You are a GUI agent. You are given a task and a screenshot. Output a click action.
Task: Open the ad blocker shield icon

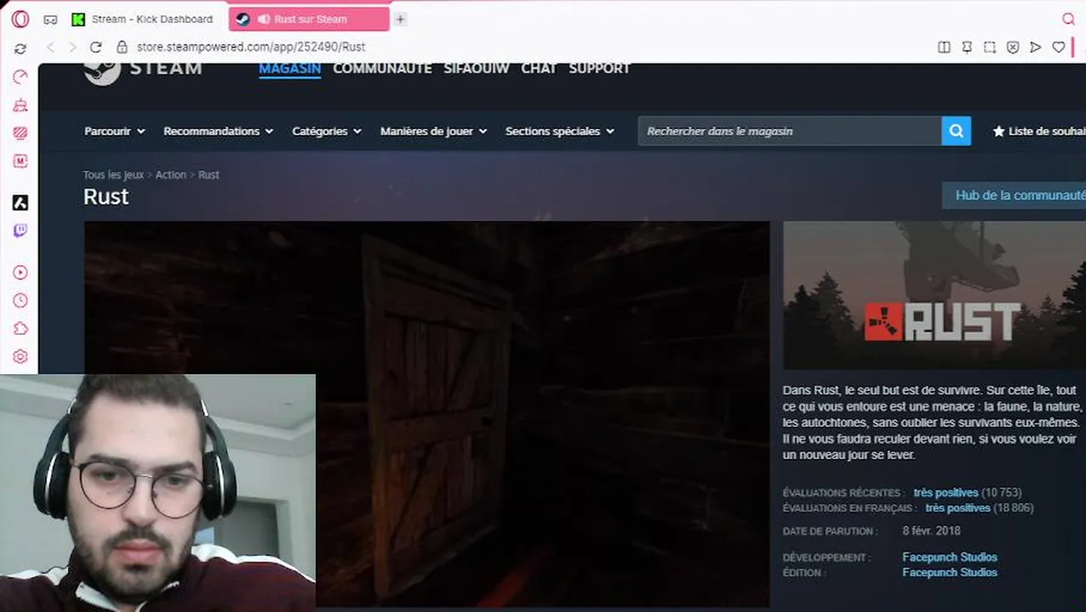(1013, 48)
